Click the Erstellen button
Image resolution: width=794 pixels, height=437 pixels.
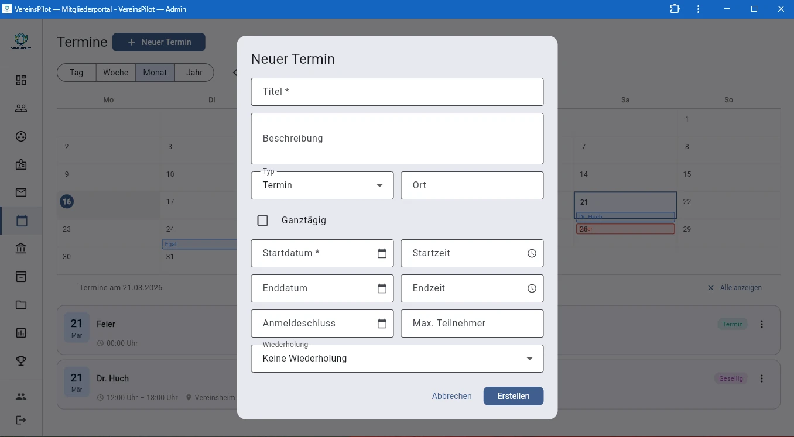click(x=513, y=396)
